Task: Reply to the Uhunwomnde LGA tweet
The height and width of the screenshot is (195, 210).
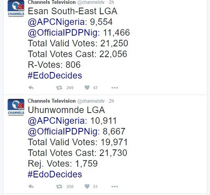Action: click(31, 187)
